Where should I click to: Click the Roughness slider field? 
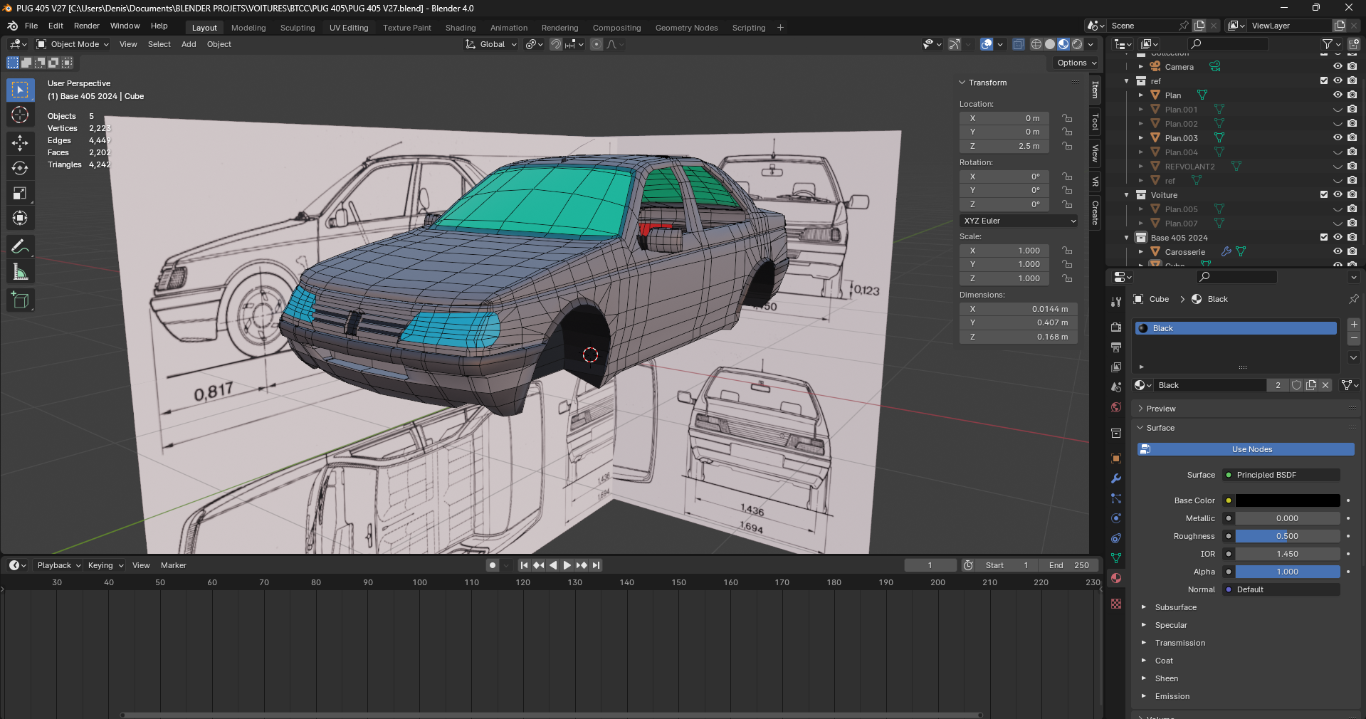(x=1287, y=536)
